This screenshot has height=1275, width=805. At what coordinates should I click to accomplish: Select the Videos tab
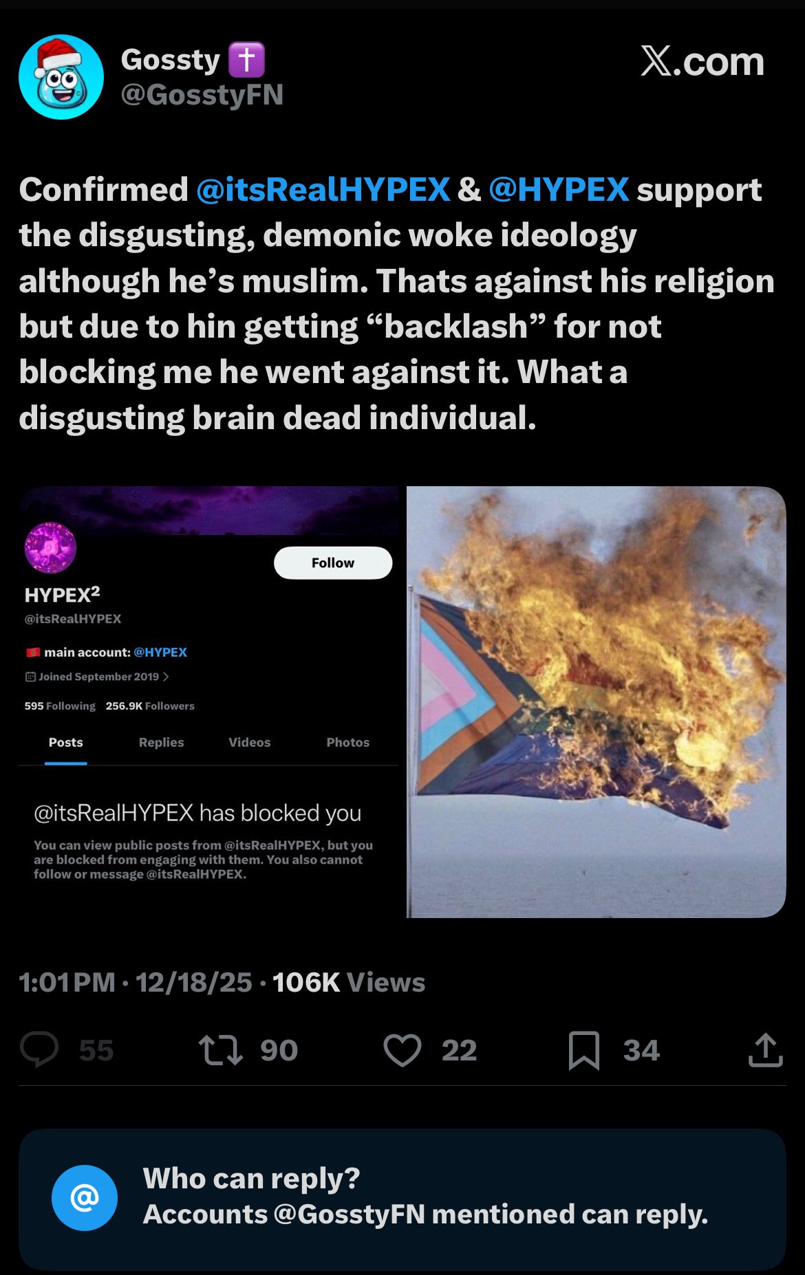pos(249,743)
